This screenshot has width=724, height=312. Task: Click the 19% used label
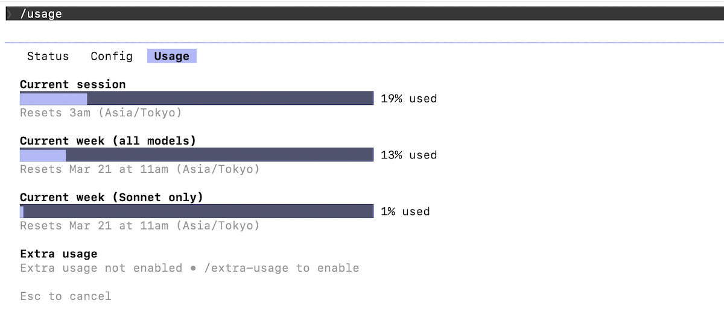408,98
